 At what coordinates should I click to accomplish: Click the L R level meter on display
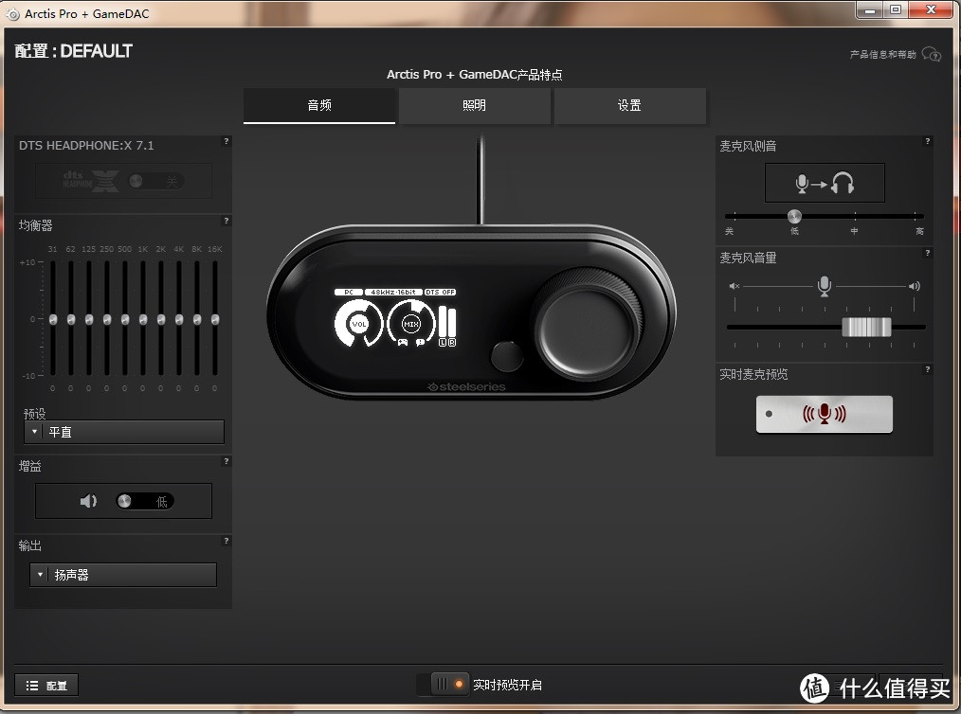[x=447, y=328]
